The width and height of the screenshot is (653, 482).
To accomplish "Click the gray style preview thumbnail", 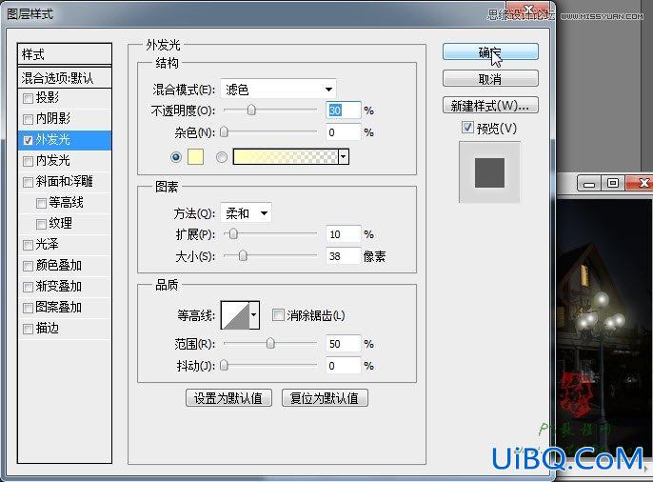I will point(489,172).
